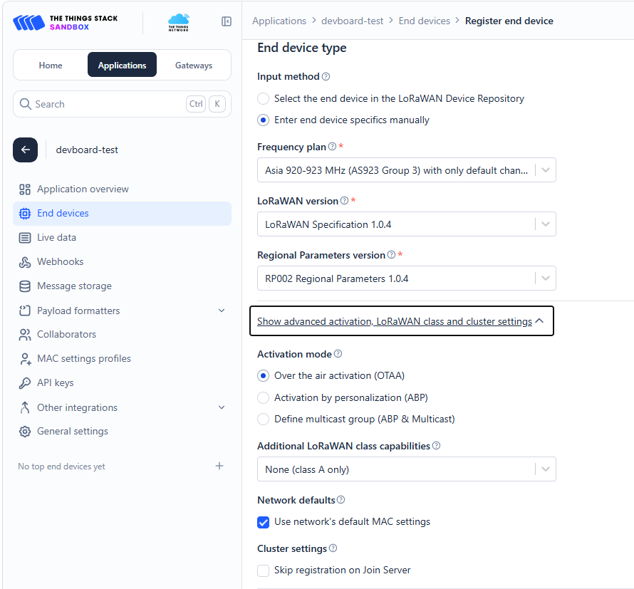This screenshot has height=589, width=634.
Task: Click the Collaborators people icon
Action: point(25,334)
